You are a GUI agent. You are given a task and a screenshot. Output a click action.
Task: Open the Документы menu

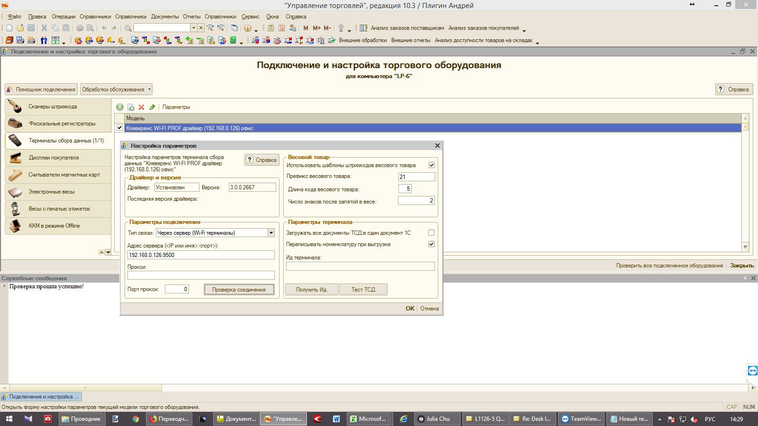165,17
